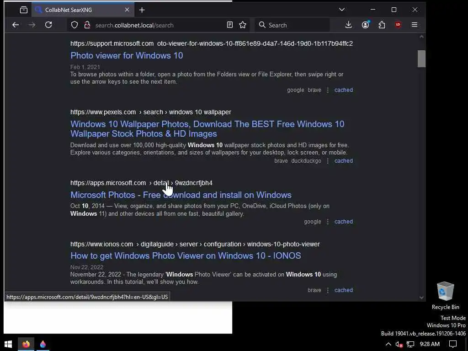Open the notification center icon
Viewport: 468px width, 351px height.
(453, 344)
